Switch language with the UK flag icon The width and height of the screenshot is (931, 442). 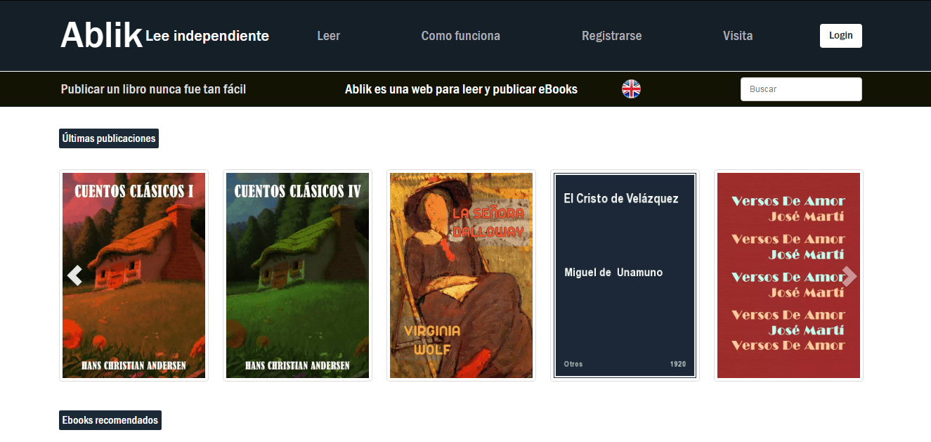click(x=631, y=89)
